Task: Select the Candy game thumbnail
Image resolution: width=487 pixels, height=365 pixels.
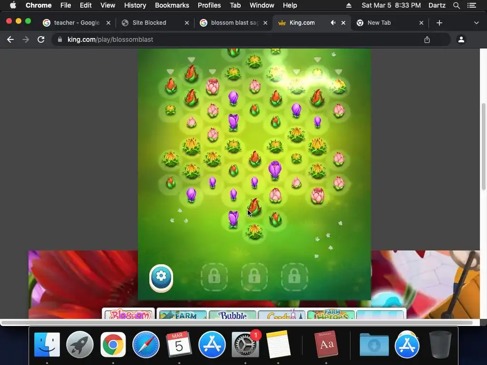Action: click(x=282, y=315)
